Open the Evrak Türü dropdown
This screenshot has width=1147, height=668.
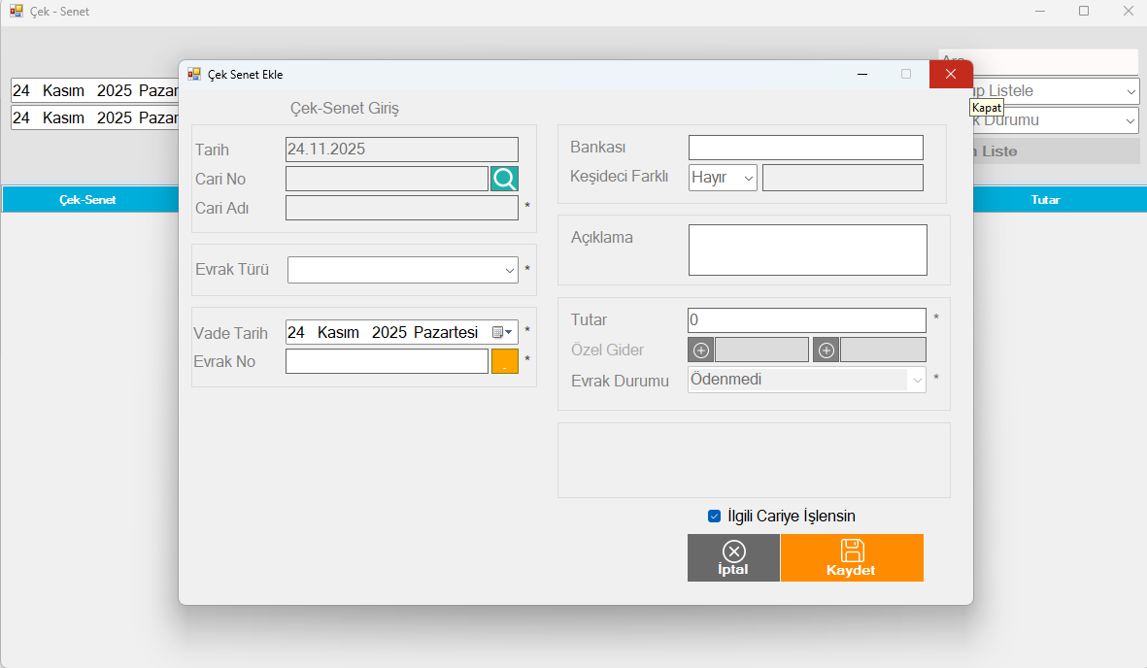[x=403, y=270]
